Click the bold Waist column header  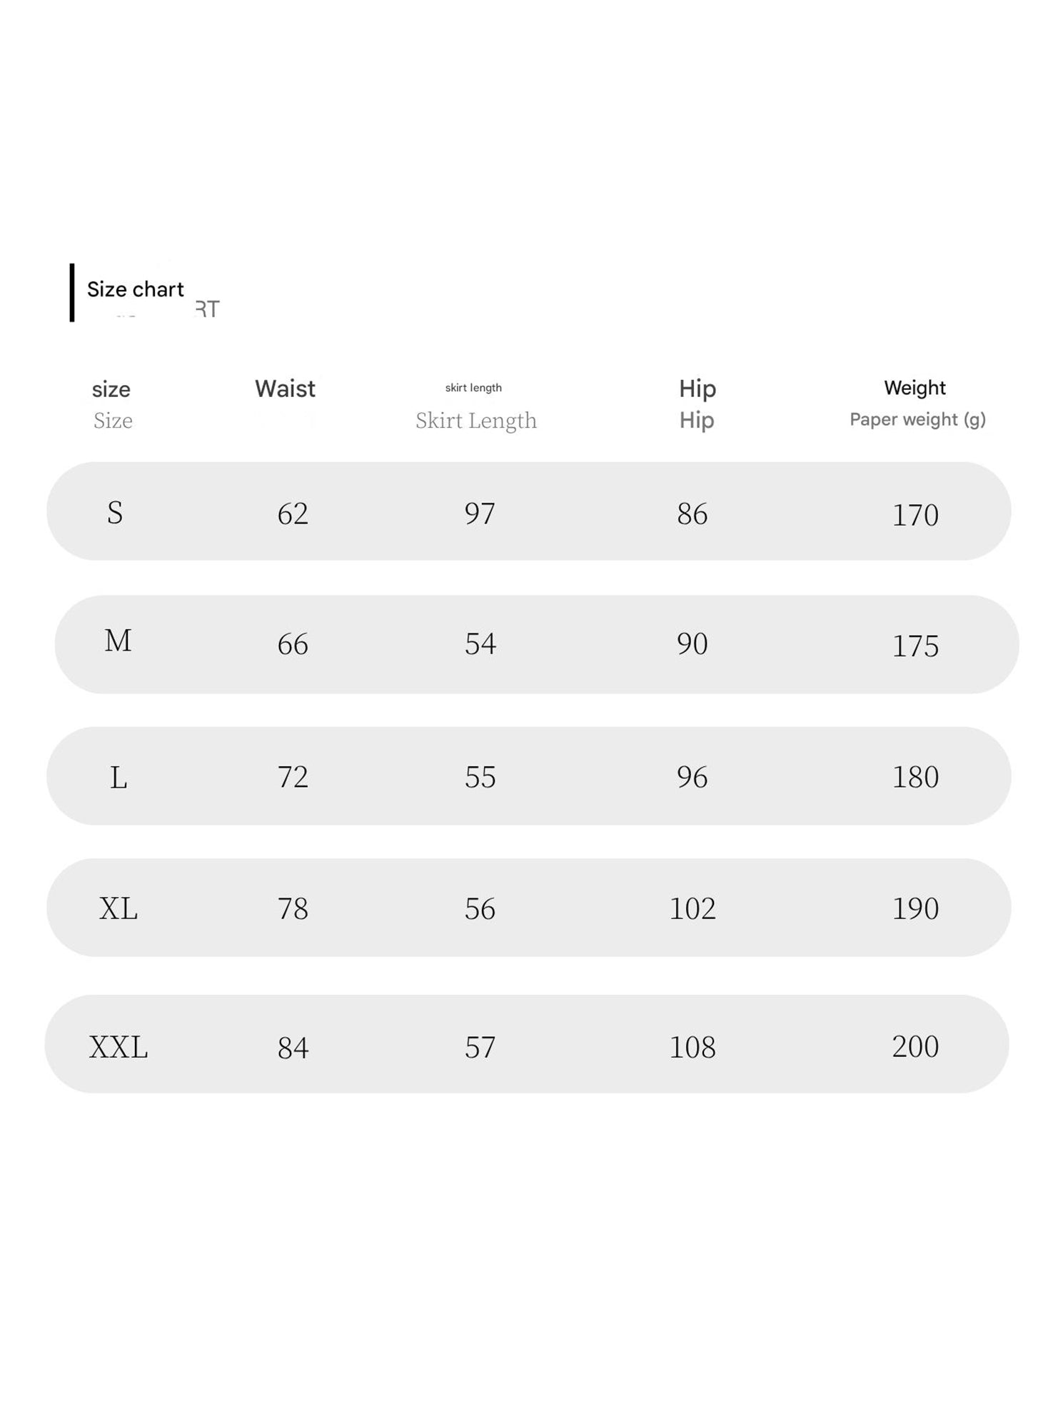click(x=285, y=388)
